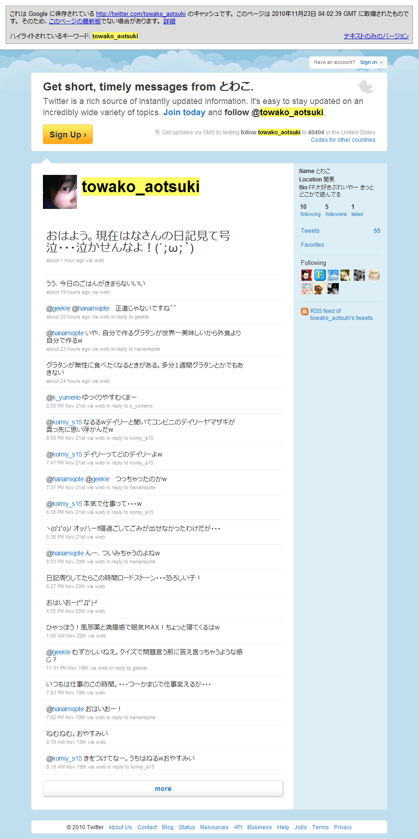The width and height of the screenshot is (419, 839).
Task: Click the '1:00 AM Nov 20th' timestamp
Action: click(x=66, y=636)
